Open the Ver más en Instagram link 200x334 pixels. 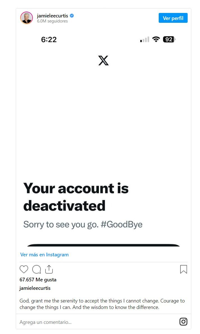click(x=44, y=255)
